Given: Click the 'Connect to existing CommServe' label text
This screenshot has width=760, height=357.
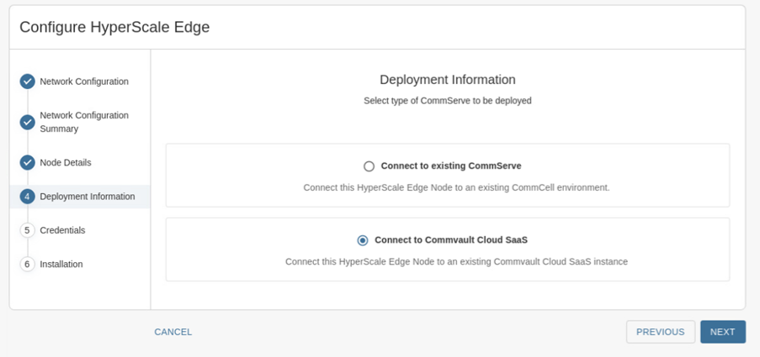Looking at the screenshot, I should pyautogui.click(x=450, y=166).
